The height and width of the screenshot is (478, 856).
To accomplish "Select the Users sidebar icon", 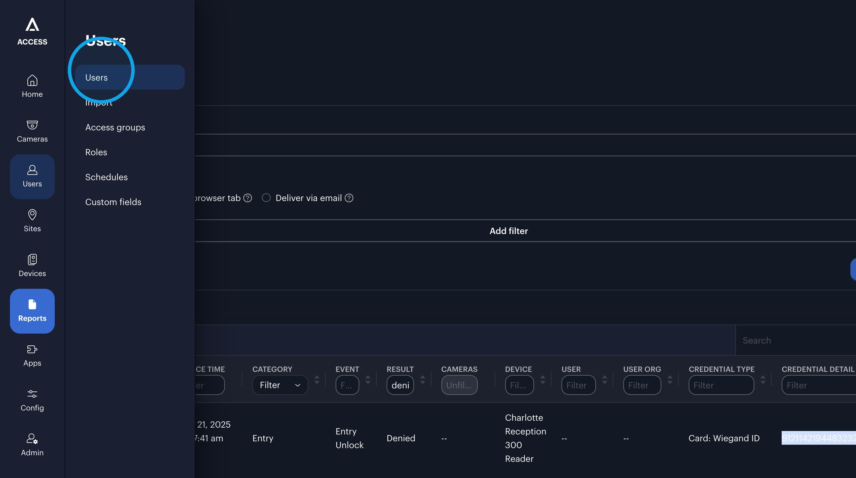I will (32, 176).
